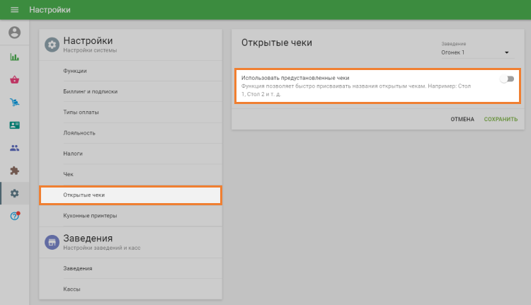Click the account profile icon in sidebar
This screenshot has height=305, width=531.
14,33
